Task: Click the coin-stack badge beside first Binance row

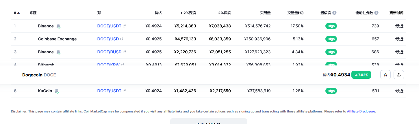Action: (59, 26)
